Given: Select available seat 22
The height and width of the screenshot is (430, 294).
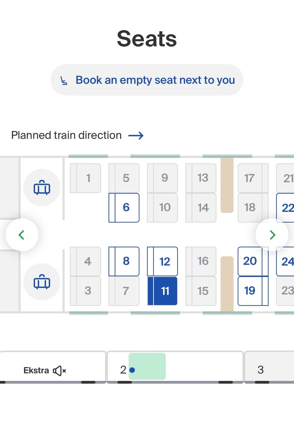Looking at the screenshot, I should [x=287, y=207].
